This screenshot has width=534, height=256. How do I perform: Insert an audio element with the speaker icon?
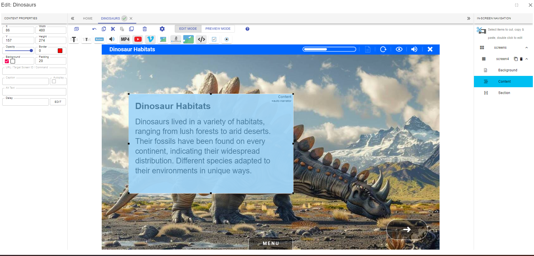[112, 39]
